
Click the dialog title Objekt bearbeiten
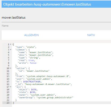pos(18,4)
